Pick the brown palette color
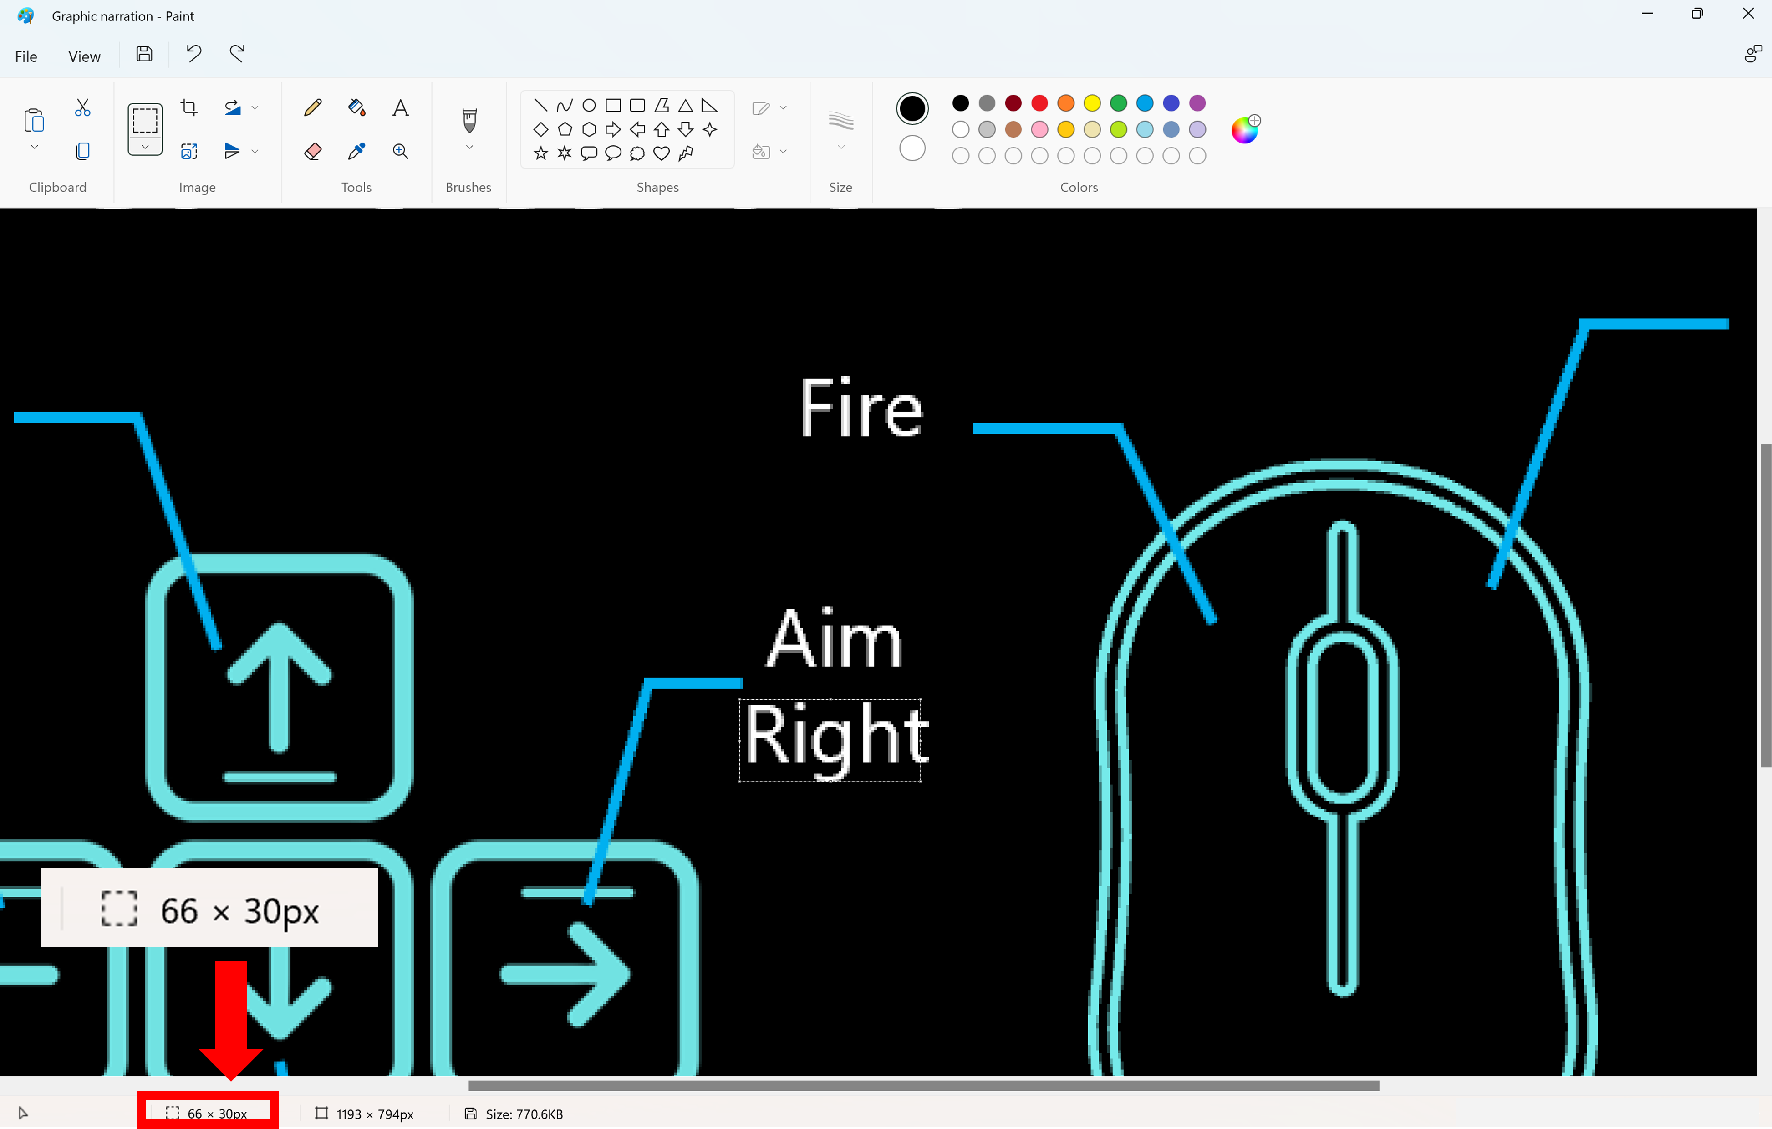1772x1129 pixels. click(1013, 129)
